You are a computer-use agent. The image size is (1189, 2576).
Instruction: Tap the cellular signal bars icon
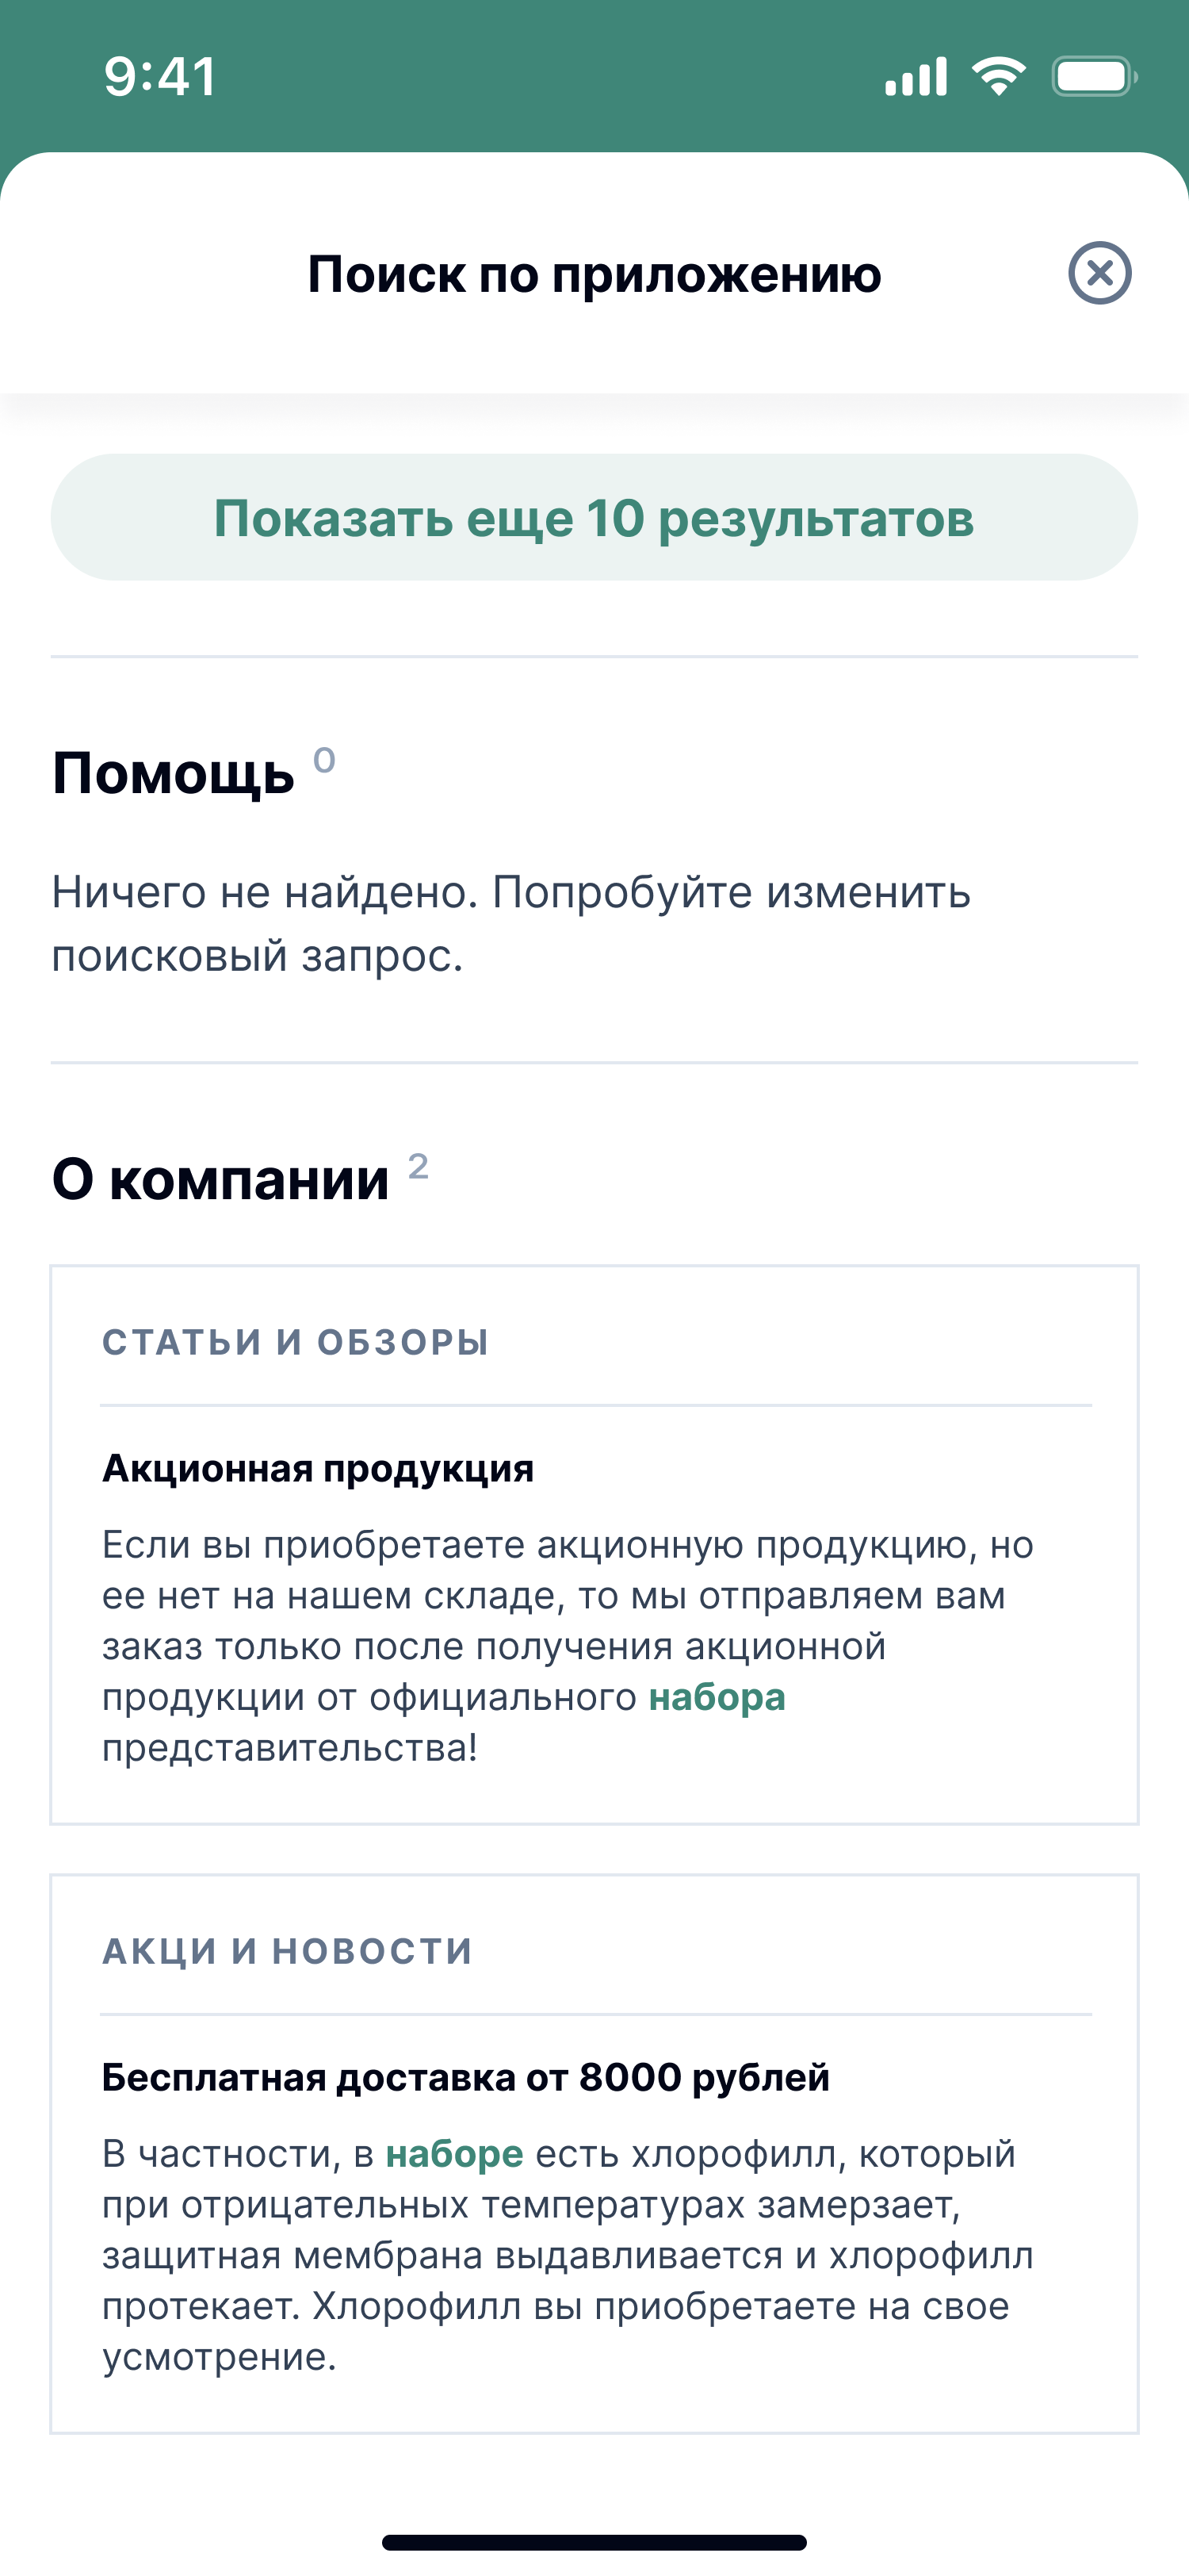916,77
